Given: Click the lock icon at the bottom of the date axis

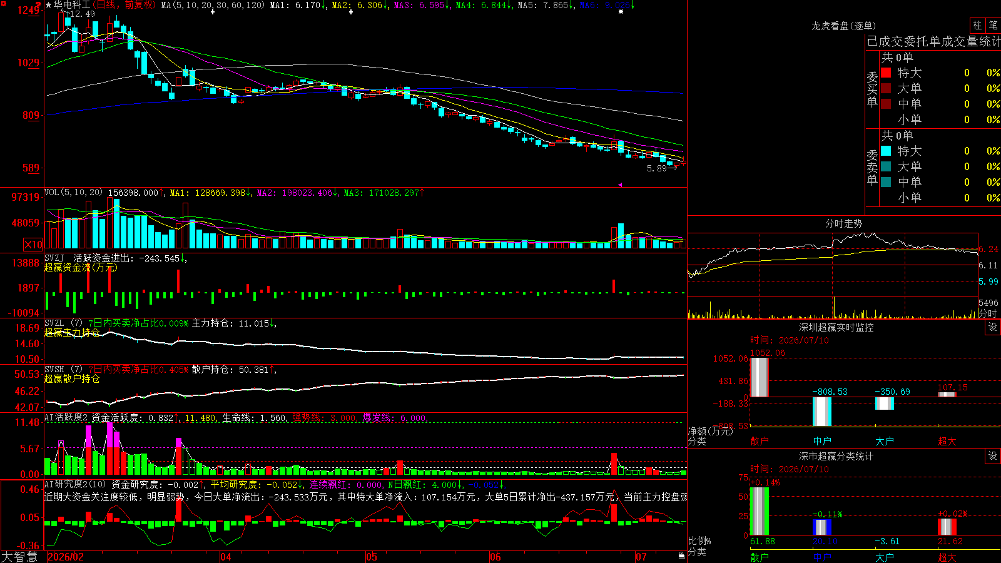Looking at the screenshot, I should coord(681,555).
